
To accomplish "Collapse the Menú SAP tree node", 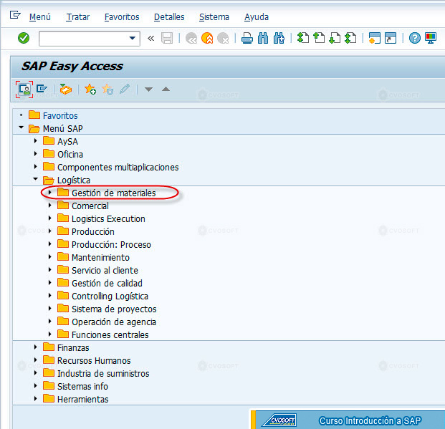I will point(21,127).
